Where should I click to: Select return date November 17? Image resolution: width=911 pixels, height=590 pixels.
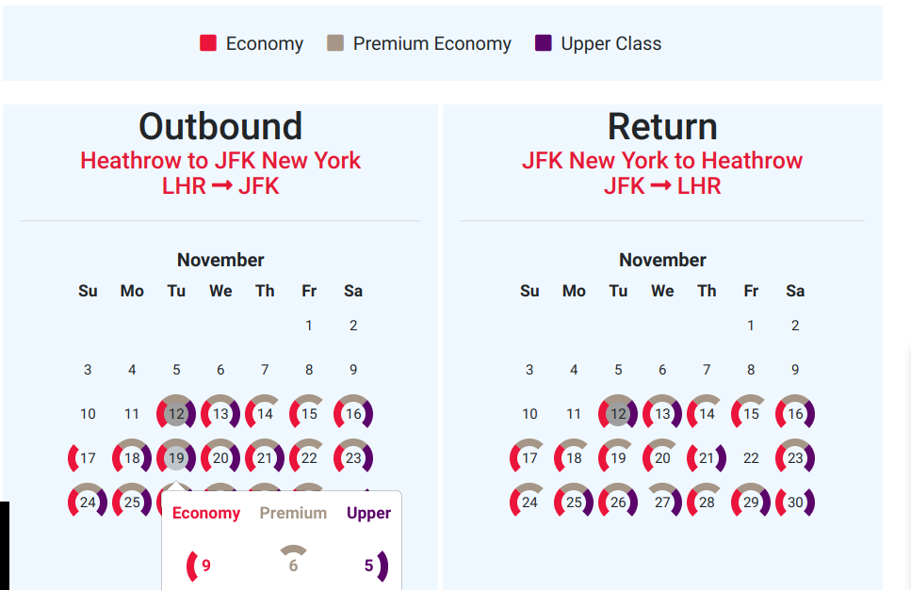pos(529,458)
